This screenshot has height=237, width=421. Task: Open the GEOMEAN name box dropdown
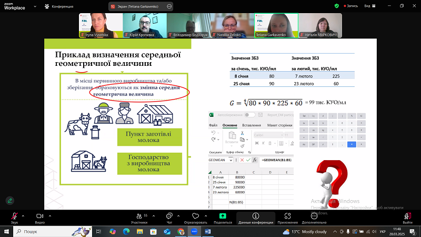click(x=230, y=160)
